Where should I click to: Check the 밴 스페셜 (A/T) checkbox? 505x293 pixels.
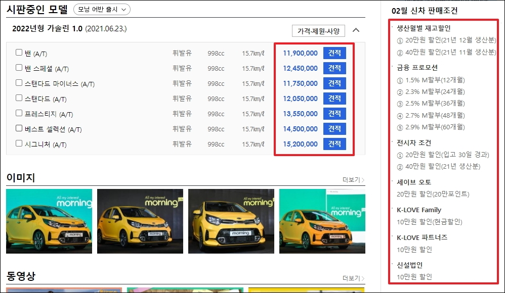(19, 68)
